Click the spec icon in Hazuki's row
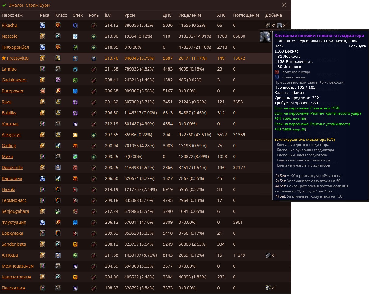The height and width of the screenshot is (294, 369). coord(75,189)
